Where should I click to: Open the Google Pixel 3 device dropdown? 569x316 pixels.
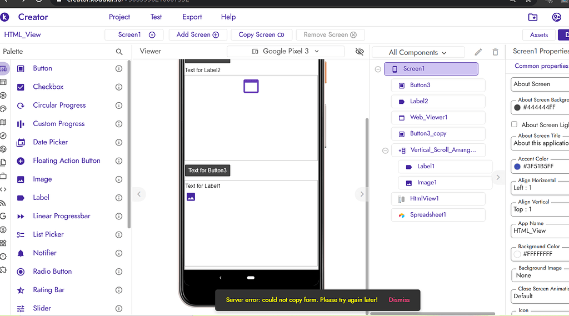[x=286, y=51]
